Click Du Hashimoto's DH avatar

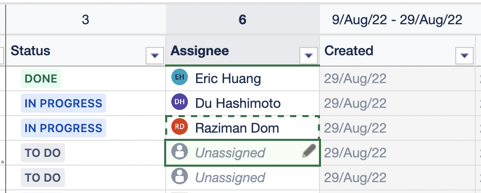[x=180, y=102]
